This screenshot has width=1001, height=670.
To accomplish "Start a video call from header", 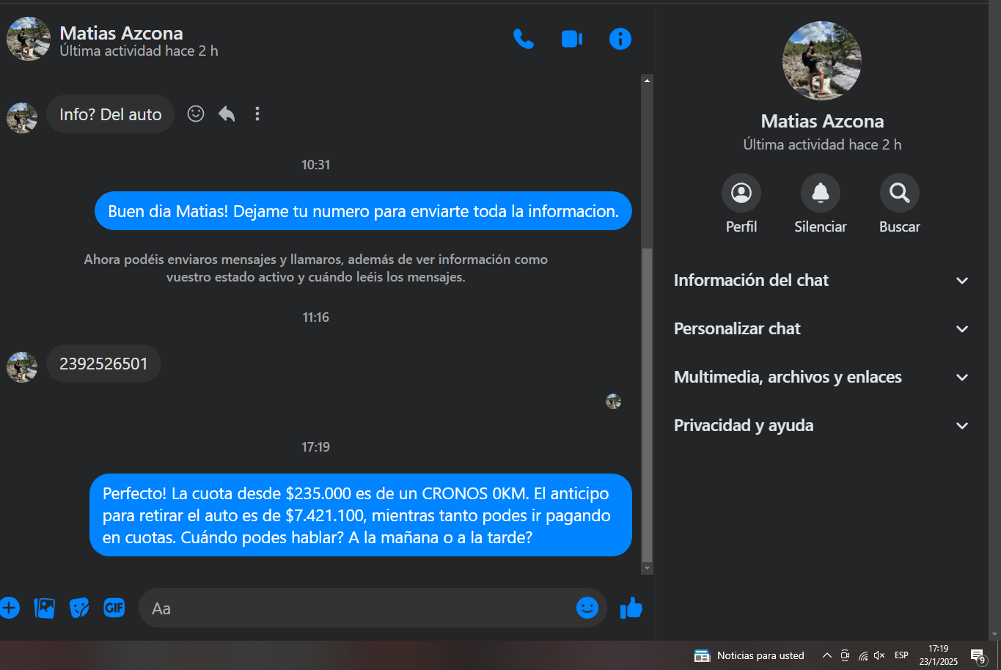I will pyautogui.click(x=572, y=39).
